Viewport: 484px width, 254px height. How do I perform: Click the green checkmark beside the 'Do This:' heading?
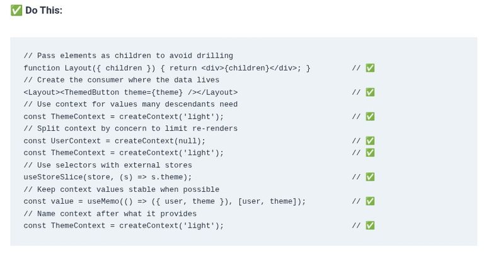tap(16, 10)
